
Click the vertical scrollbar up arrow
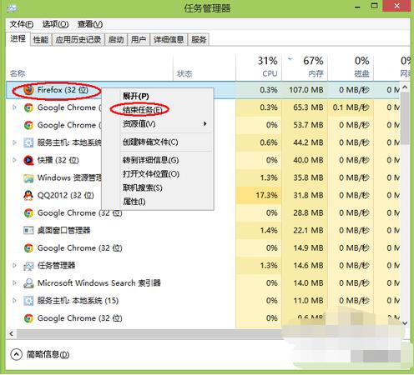pos(405,87)
